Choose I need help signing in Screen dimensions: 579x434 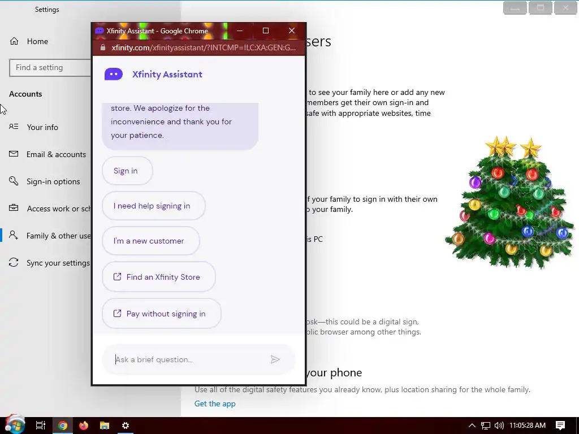pyautogui.click(x=153, y=206)
